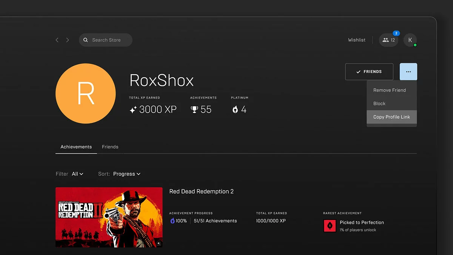Click the magnifier icon in search bar
The width and height of the screenshot is (453, 255).
[86, 40]
